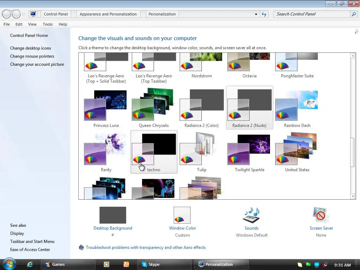Launch Internet Explorer from the taskbar
This screenshot has height=270, width=360.
tap(30, 264)
